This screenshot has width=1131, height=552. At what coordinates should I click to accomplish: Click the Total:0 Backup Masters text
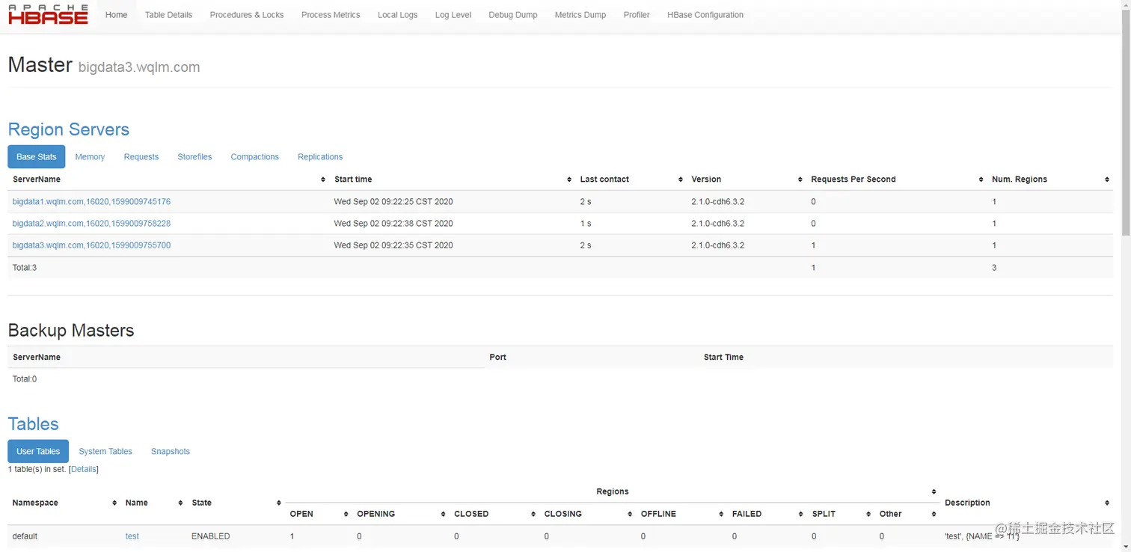[25, 379]
